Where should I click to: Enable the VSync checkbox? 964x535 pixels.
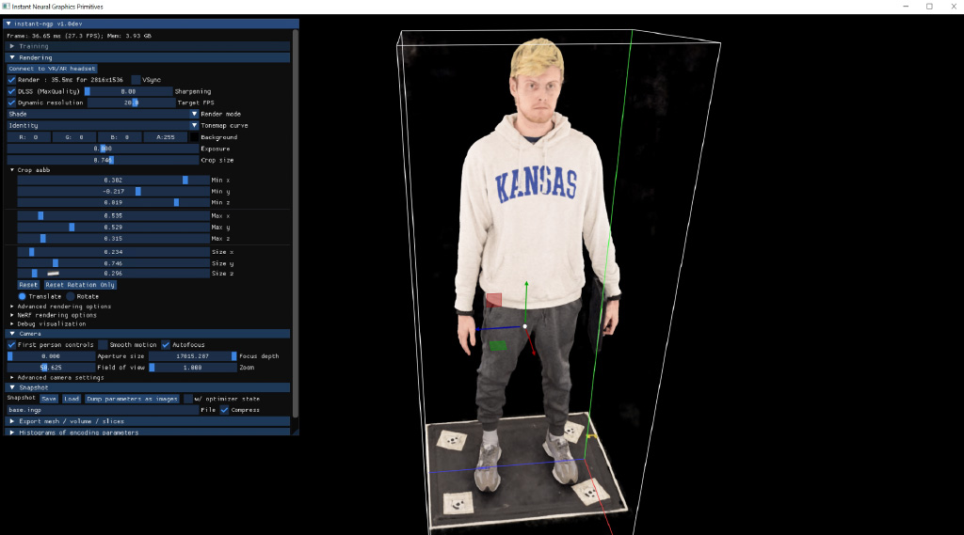tap(136, 80)
